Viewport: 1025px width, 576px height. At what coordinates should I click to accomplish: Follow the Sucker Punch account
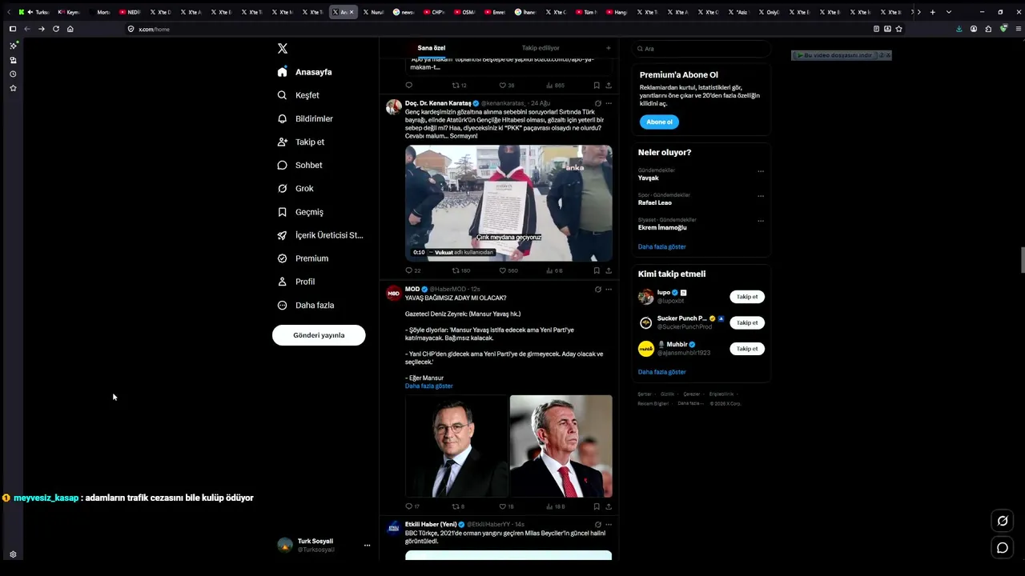click(747, 322)
